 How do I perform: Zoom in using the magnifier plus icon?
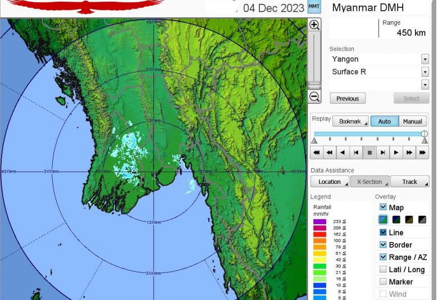pyautogui.click(x=314, y=25)
